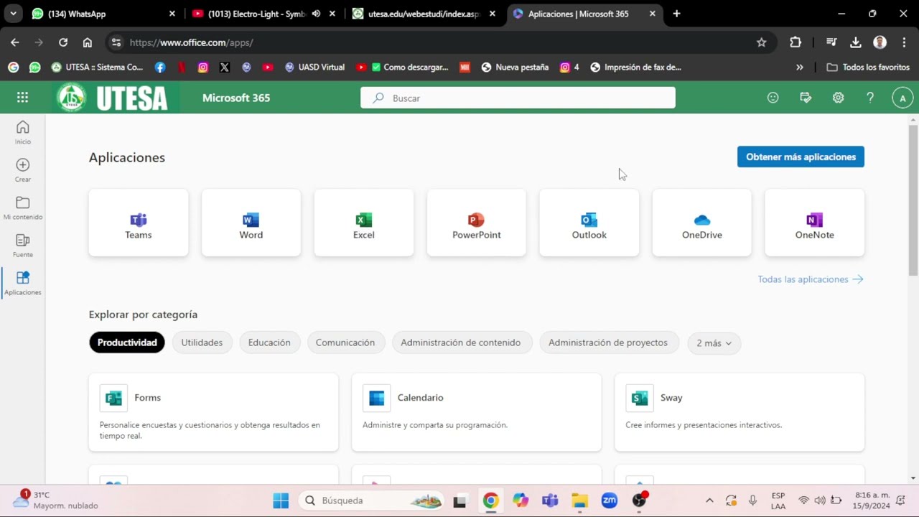Open the Chrome downloads icon
The height and width of the screenshot is (517, 919).
pos(856,42)
